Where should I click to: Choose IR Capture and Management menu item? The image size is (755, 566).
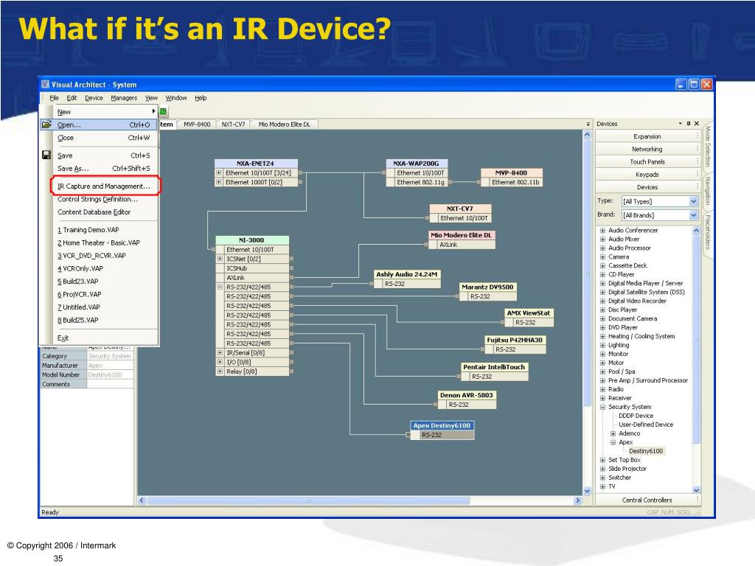(105, 186)
